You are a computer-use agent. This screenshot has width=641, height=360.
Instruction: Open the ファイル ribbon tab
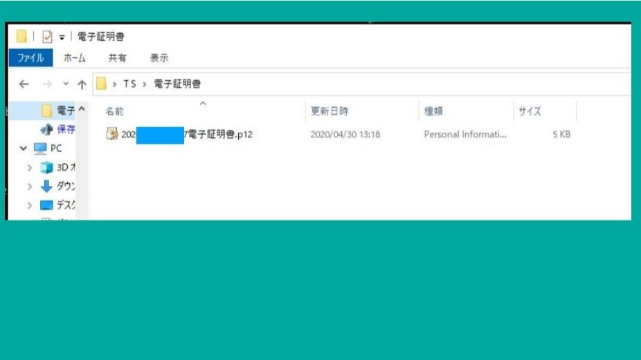(30, 58)
